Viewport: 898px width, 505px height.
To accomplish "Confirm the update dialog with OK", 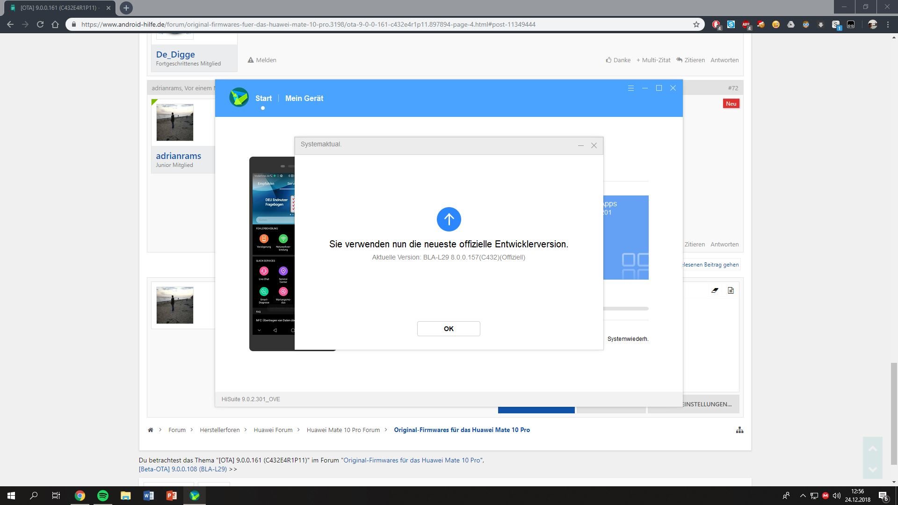I will pos(449,329).
